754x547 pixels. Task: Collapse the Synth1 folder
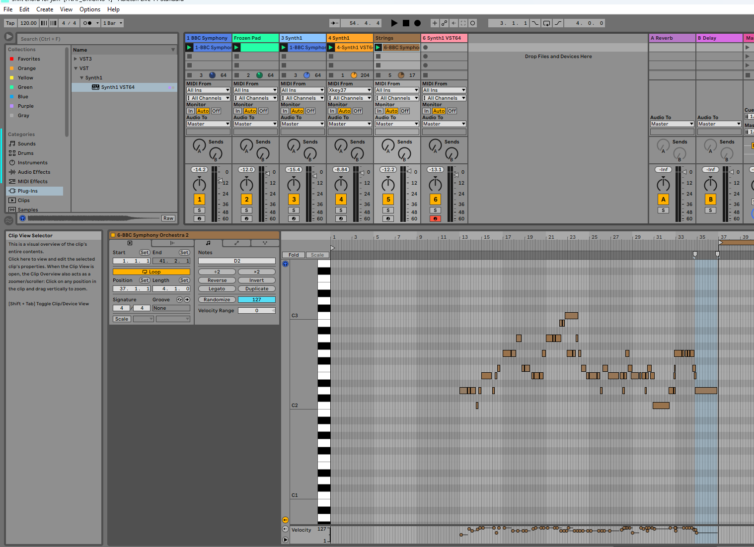coord(82,77)
